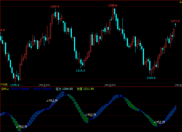Click the 1214.3 low price label
The height and width of the screenshot is (132, 182).
click(80, 70)
